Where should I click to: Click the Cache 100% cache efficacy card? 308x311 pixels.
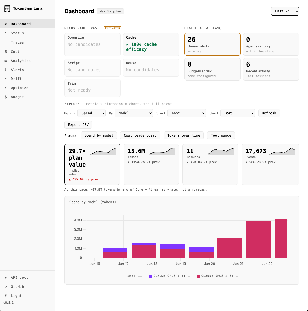tap(151, 45)
